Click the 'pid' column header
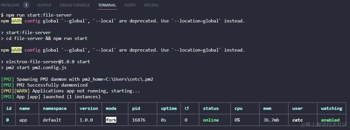This screenshot has width=350, height=130. [x=136, y=108]
